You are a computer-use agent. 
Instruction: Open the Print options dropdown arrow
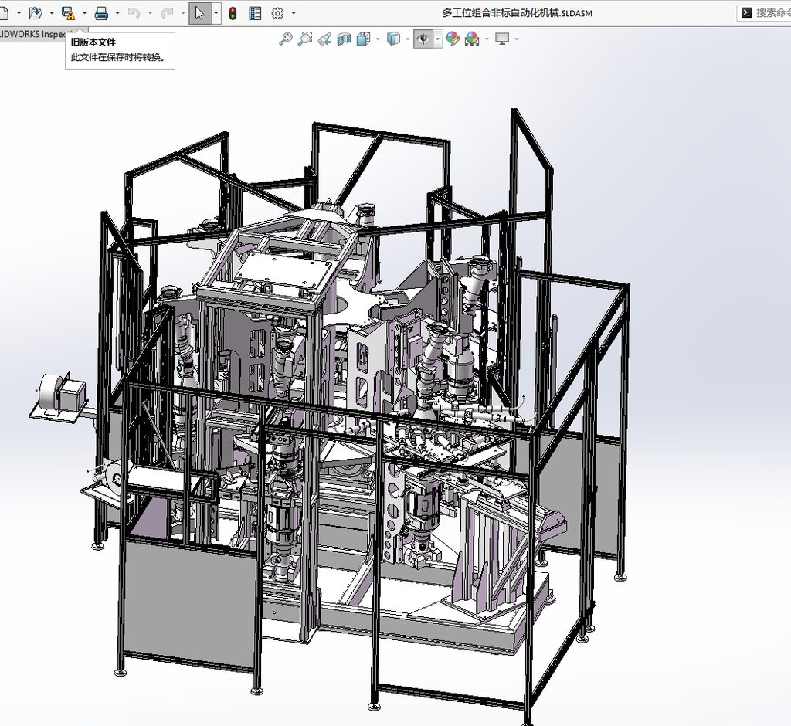[117, 13]
